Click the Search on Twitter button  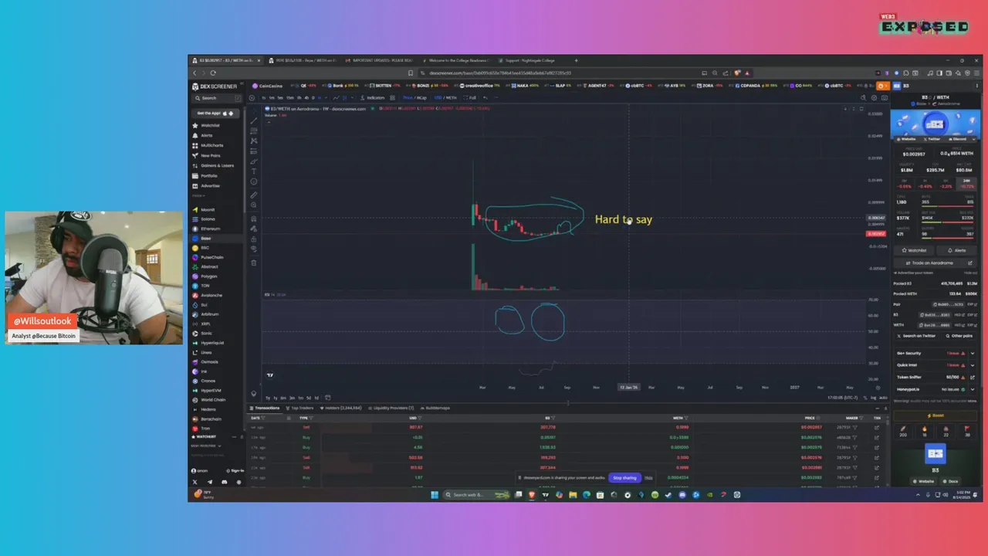(918, 336)
